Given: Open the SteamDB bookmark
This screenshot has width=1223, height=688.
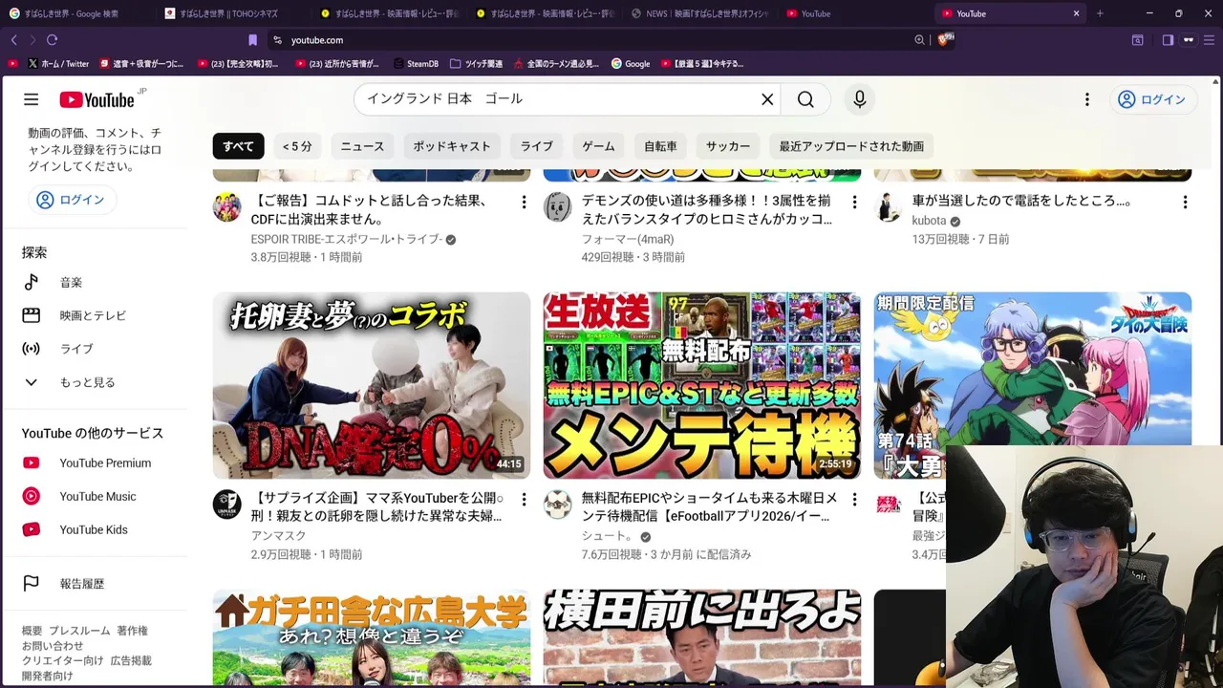Looking at the screenshot, I should (417, 64).
